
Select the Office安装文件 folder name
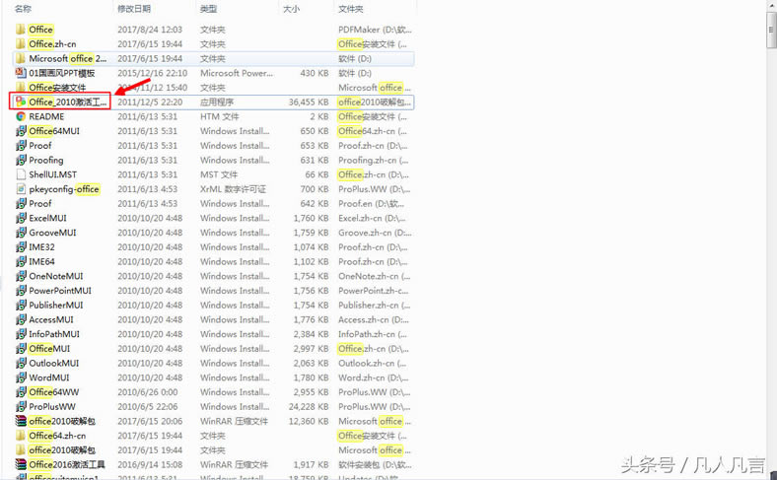click(57, 88)
